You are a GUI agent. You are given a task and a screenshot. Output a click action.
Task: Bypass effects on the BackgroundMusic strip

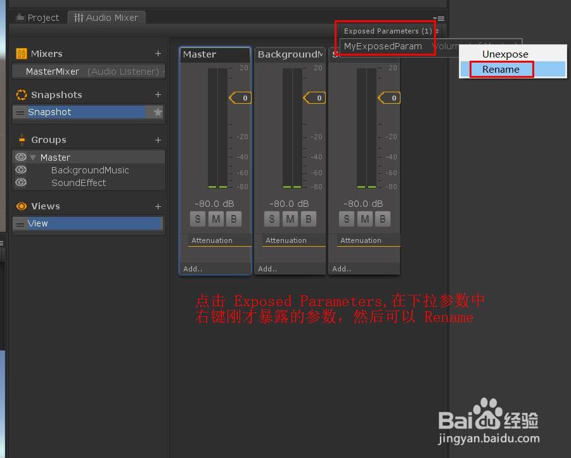point(309,219)
